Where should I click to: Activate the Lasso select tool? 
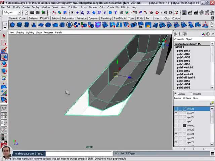[4, 43]
